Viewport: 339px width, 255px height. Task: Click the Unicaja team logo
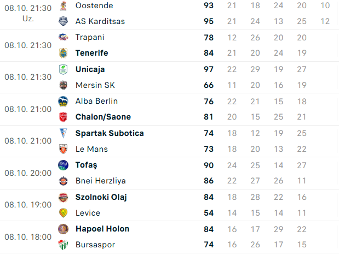click(x=64, y=69)
